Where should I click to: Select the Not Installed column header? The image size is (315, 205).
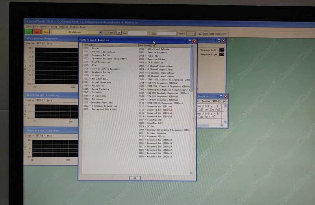click(164, 45)
